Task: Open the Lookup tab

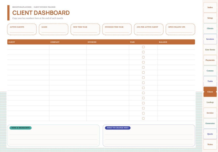Action: coord(210,102)
